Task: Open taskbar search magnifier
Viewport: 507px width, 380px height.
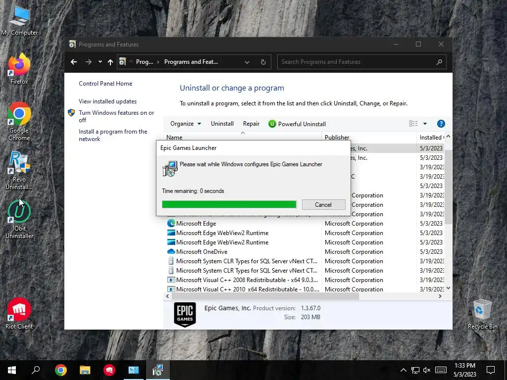Action: click(36, 370)
